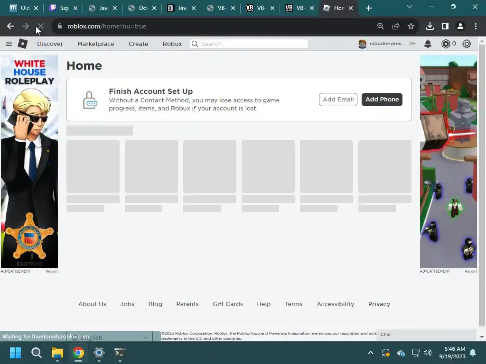
Task: Open Chrome downloads icon
Action: point(430,27)
